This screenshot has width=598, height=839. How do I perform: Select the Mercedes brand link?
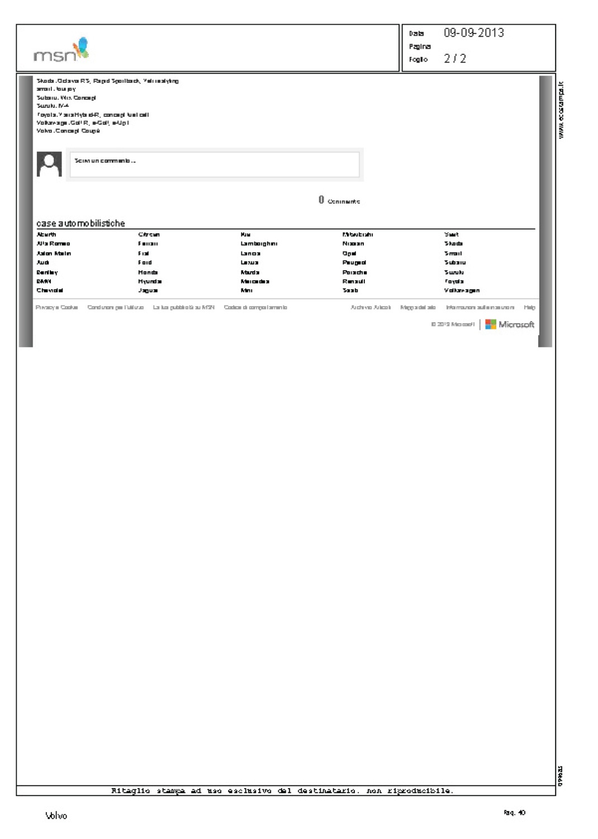coord(255,281)
